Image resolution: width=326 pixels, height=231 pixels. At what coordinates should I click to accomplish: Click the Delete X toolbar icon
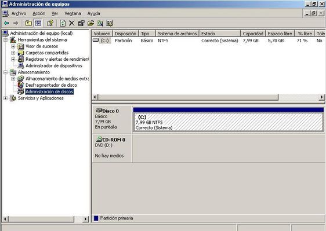coord(72,23)
